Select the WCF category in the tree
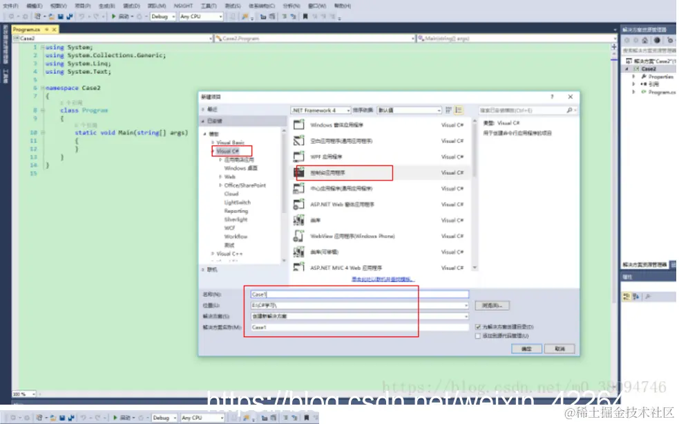 point(229,228)
